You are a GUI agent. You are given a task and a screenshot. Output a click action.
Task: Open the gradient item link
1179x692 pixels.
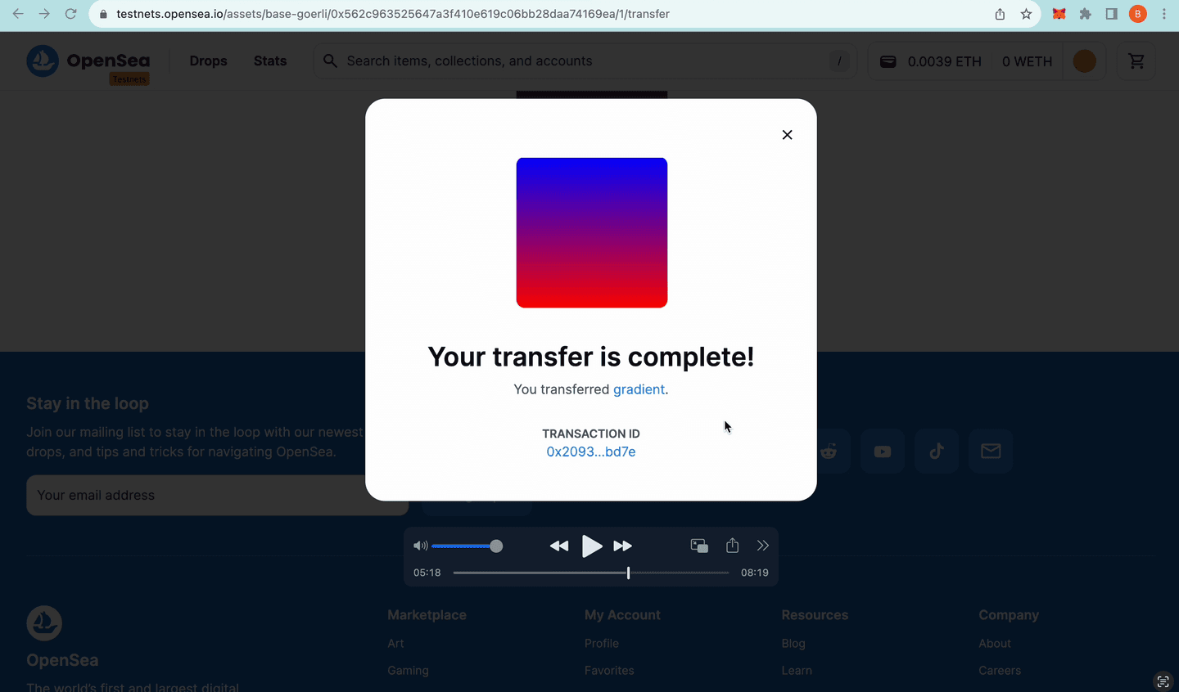(x=639, y=389)
